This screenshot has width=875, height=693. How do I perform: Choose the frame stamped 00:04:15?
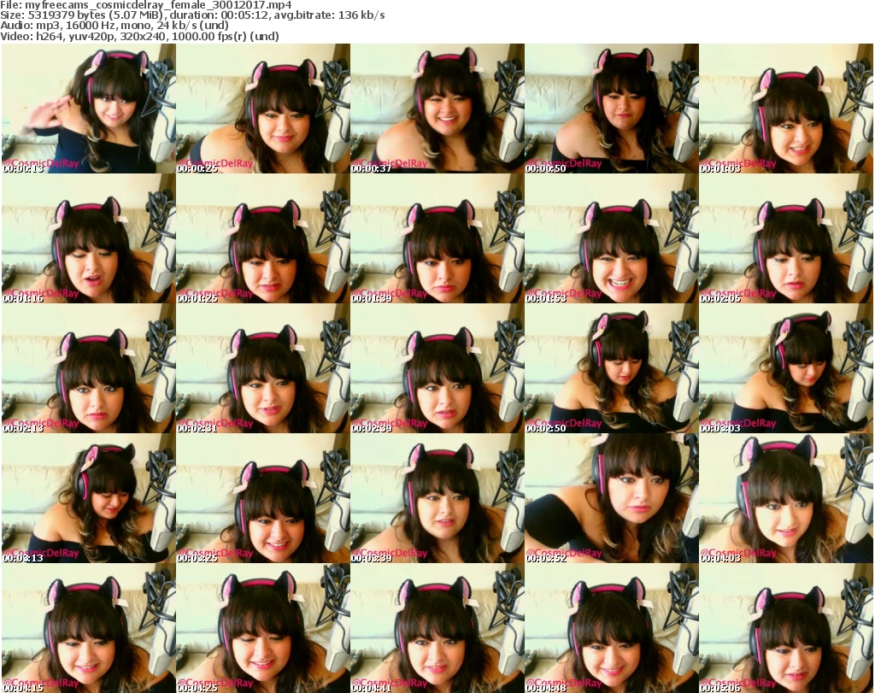[x=89, y=628]
